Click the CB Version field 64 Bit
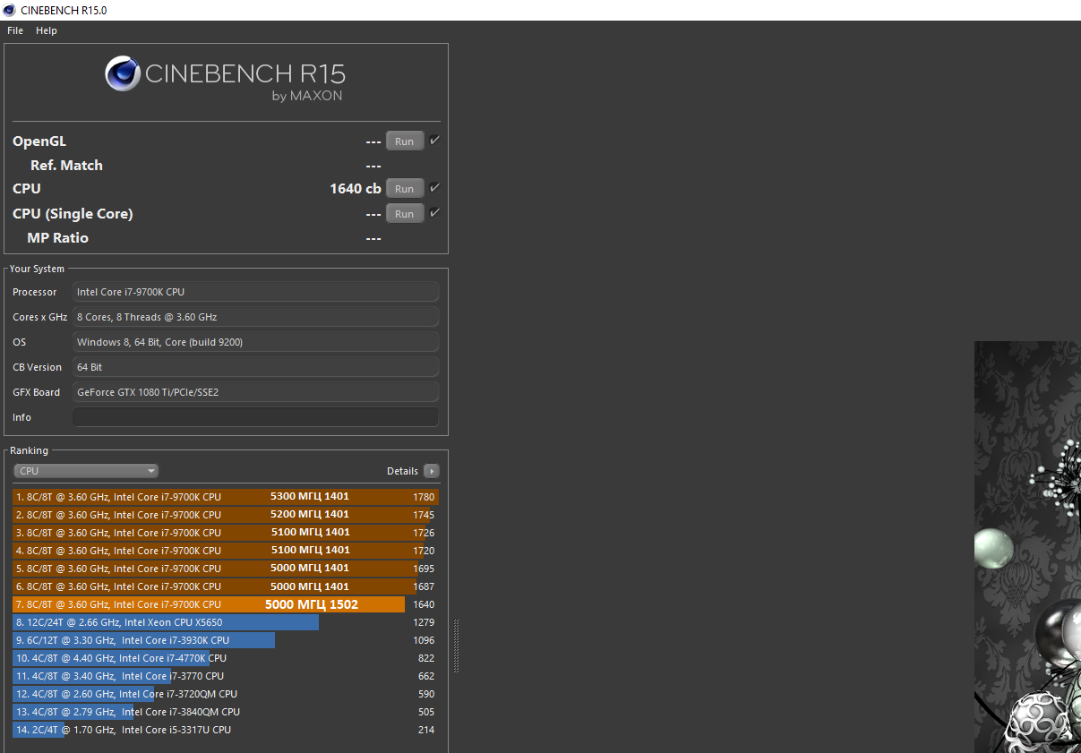1081x753 pixels. [x=256, y=367]
